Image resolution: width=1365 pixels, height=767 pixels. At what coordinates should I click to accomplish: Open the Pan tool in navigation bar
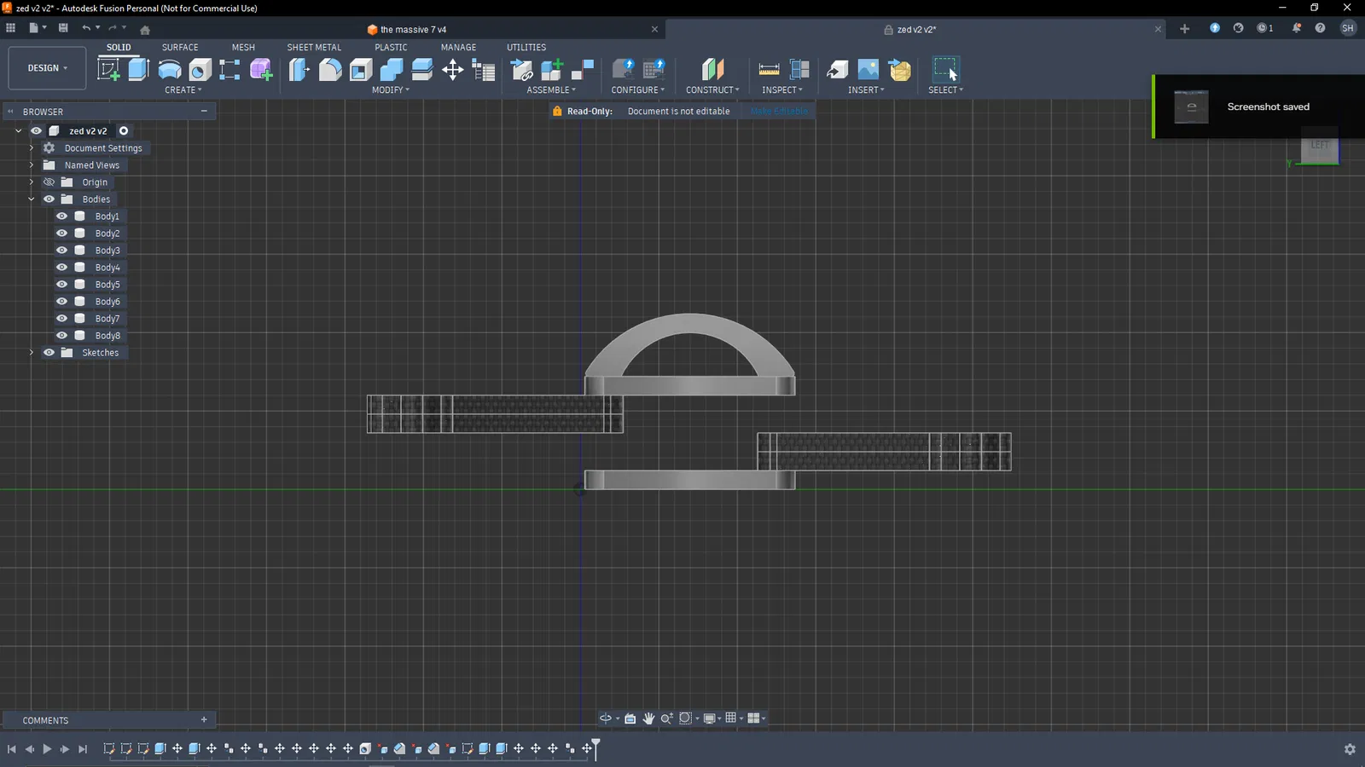648,718
